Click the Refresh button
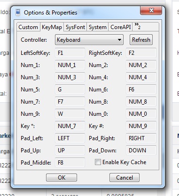The width and height of the screenshot is (179, 196). [141, 40]
